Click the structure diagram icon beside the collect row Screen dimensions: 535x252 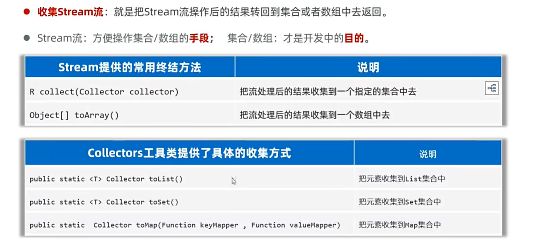tap(492, 88)
